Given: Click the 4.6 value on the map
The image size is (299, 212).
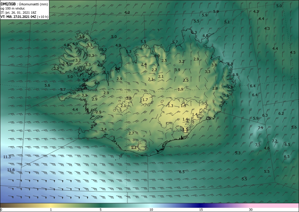Looking at the screenshot, I should [267, 148].
